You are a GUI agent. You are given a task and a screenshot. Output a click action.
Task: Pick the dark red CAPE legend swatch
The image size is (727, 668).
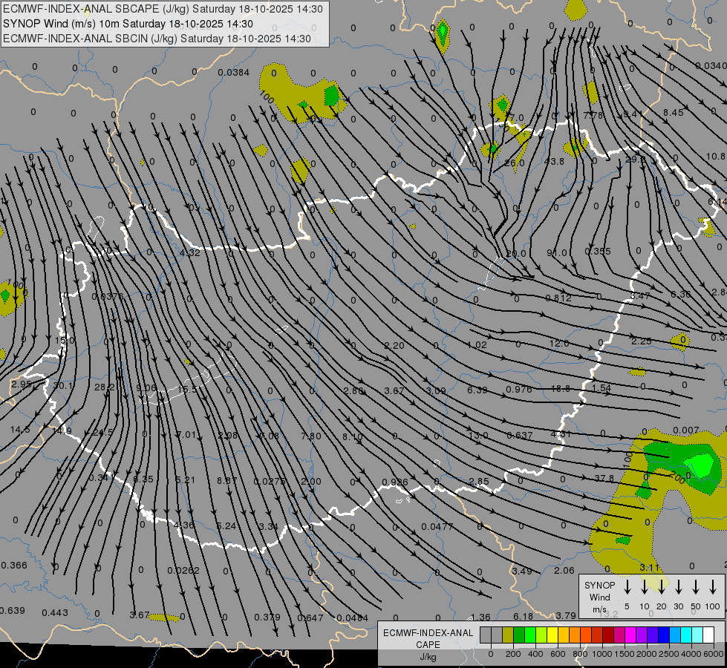(x=608, y=635)
